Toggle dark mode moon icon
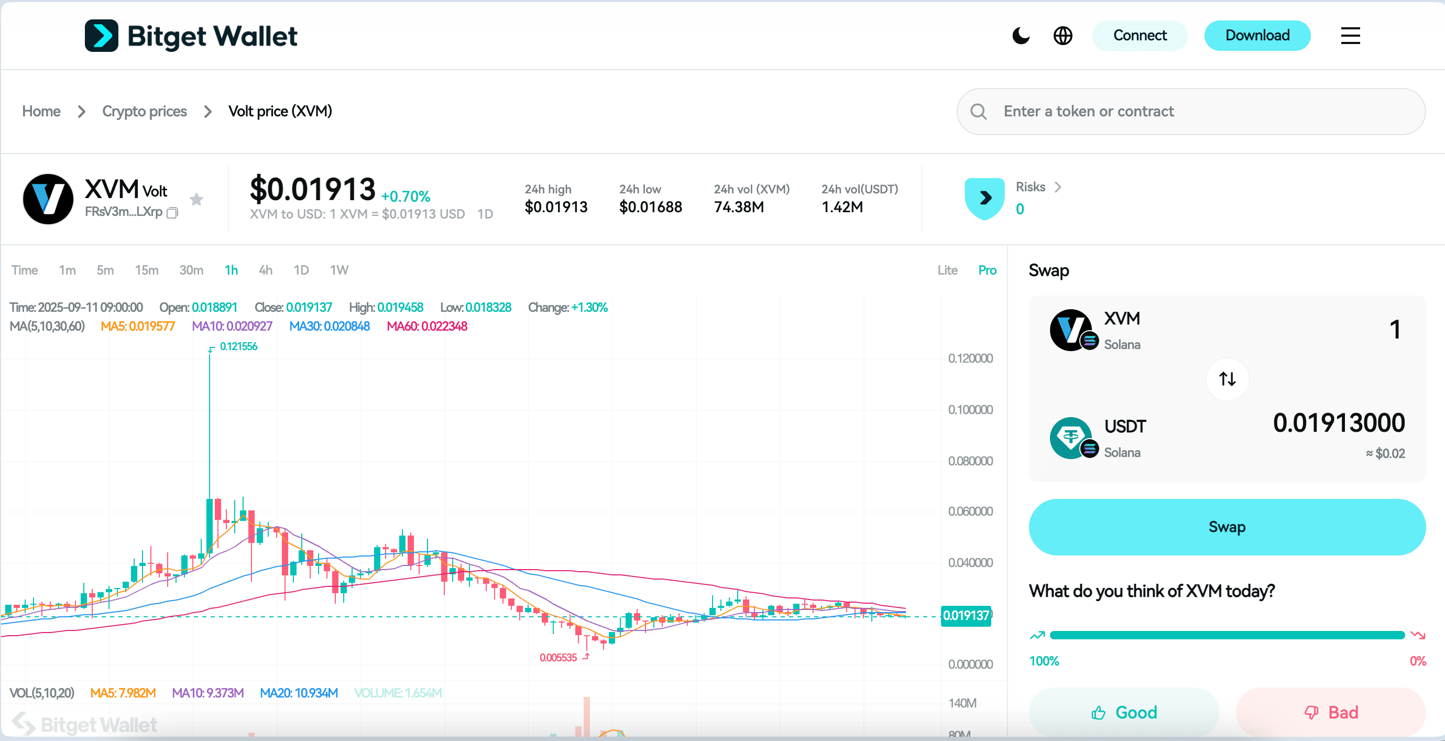Viewport: 1445px width, 741px height. pos(1021,35)
